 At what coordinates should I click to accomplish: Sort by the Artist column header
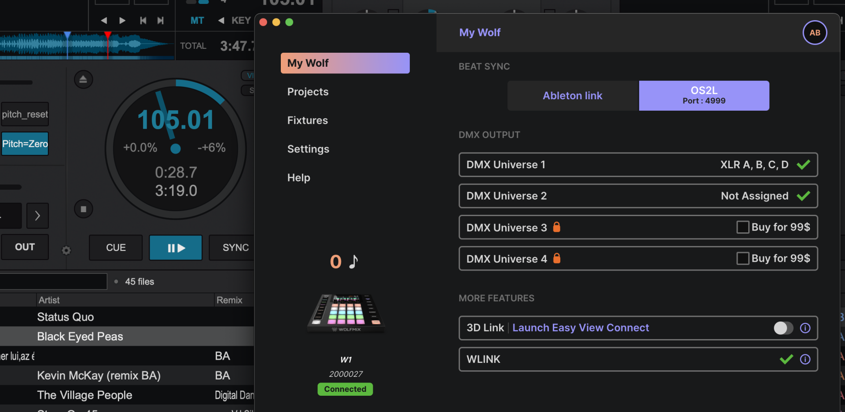coord(125,300)
